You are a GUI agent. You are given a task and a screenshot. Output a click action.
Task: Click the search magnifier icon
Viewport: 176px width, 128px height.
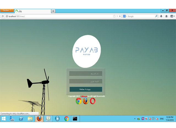pos(156,16)
